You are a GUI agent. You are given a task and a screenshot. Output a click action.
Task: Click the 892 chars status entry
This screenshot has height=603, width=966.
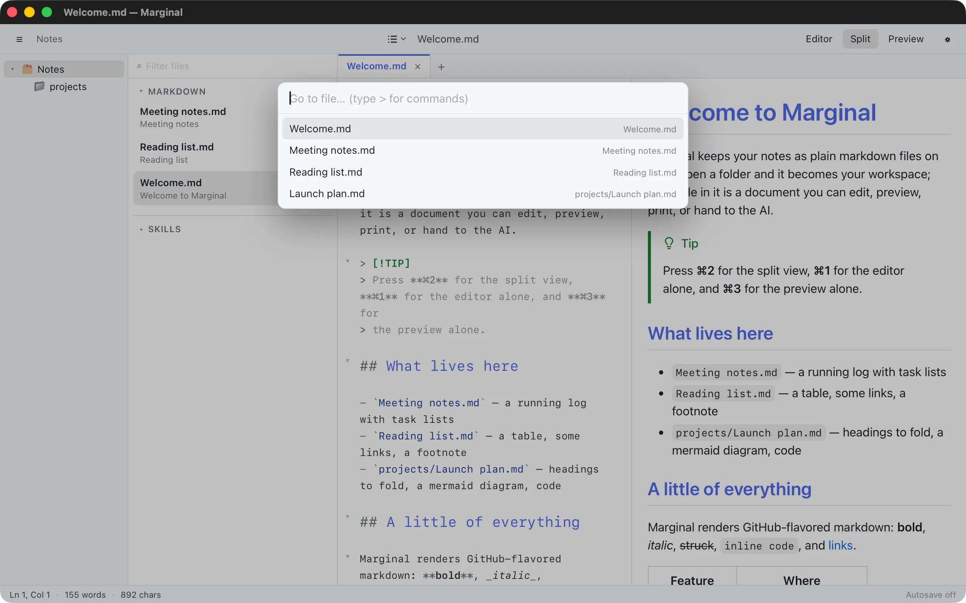140,595
